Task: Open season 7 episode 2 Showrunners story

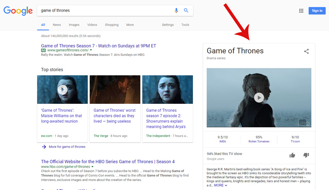Action: coord(166,119)
